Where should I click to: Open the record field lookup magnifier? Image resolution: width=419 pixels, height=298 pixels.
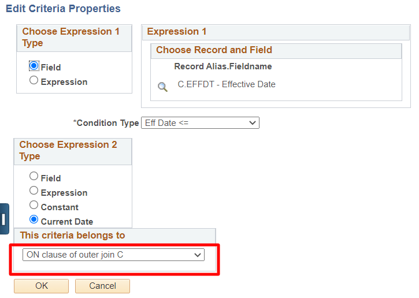(162, 87)
